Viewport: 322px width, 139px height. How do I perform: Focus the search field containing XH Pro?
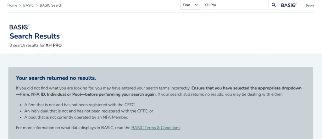[x=234, y=5]
